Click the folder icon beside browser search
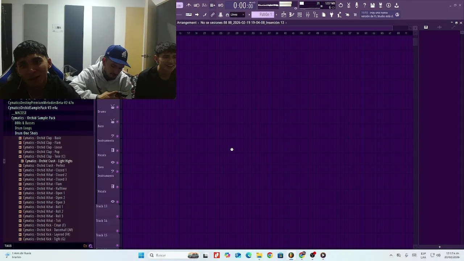The image size is (464, 261). click(85, 246)
